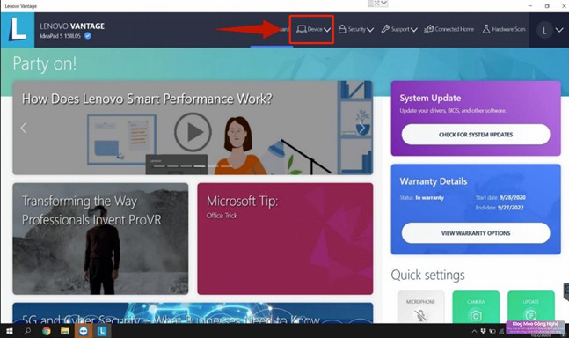Expand the user account chevron

pyautogui.click(x=559, y=30)
